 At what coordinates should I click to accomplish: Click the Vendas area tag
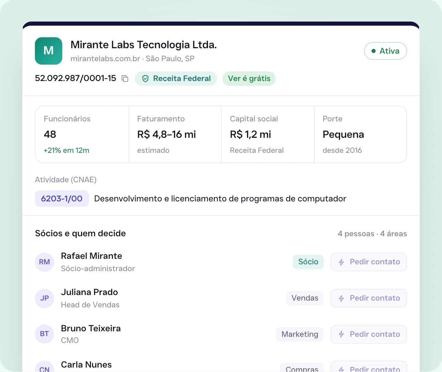coord(305,298)
